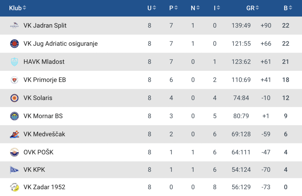This screenshot has height=196, width=302.
Task: Click the VK Medveščak logo
Action: (14, 134)
